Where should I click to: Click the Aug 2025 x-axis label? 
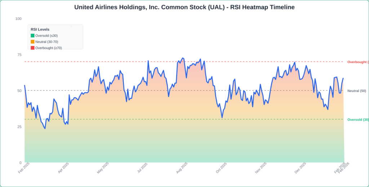pyautogui.click(x=182, y=168)
